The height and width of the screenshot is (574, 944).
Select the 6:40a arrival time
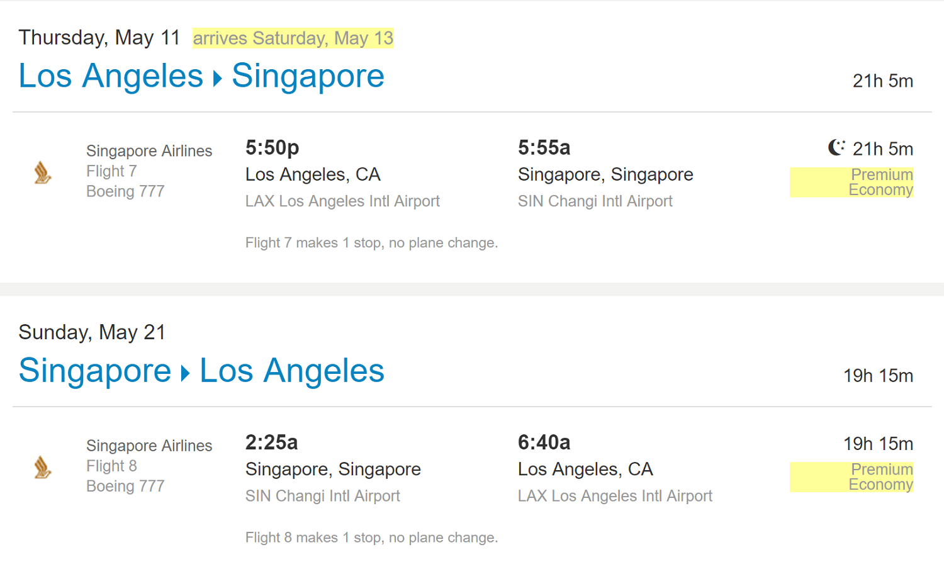pyautogui.click(x=544, y=442)
